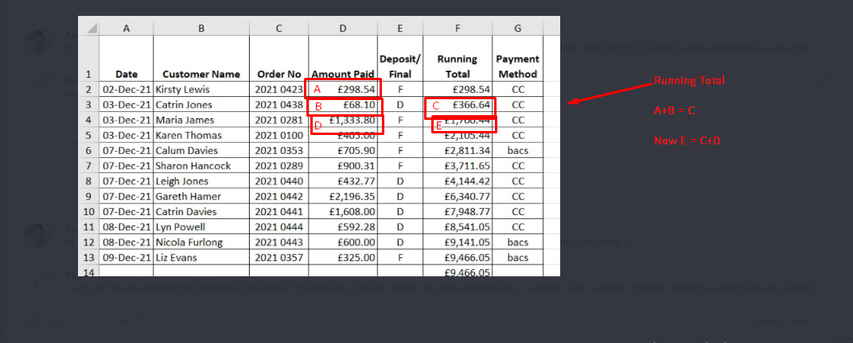The height and width of the screenshot is (343, 853).
Task: Click the cell reading 'Maria James'
Action: click(201, 120)
